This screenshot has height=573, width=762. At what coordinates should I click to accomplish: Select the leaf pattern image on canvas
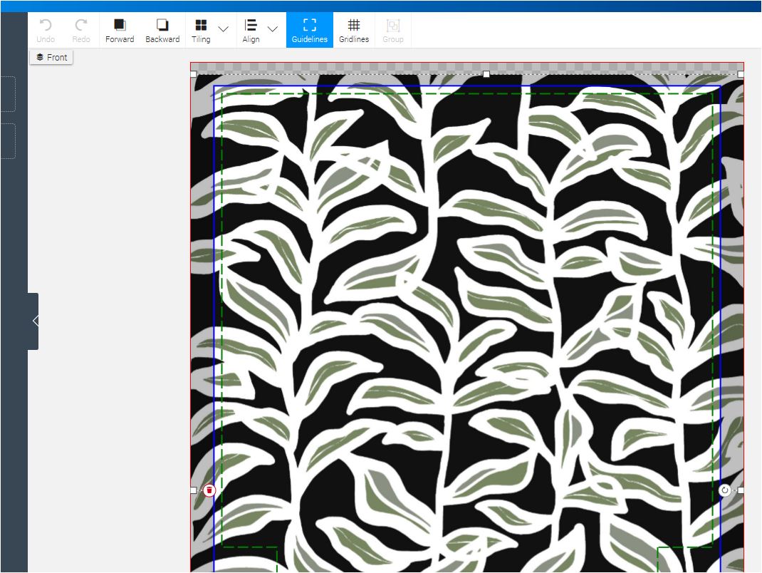tap(466, 321)
